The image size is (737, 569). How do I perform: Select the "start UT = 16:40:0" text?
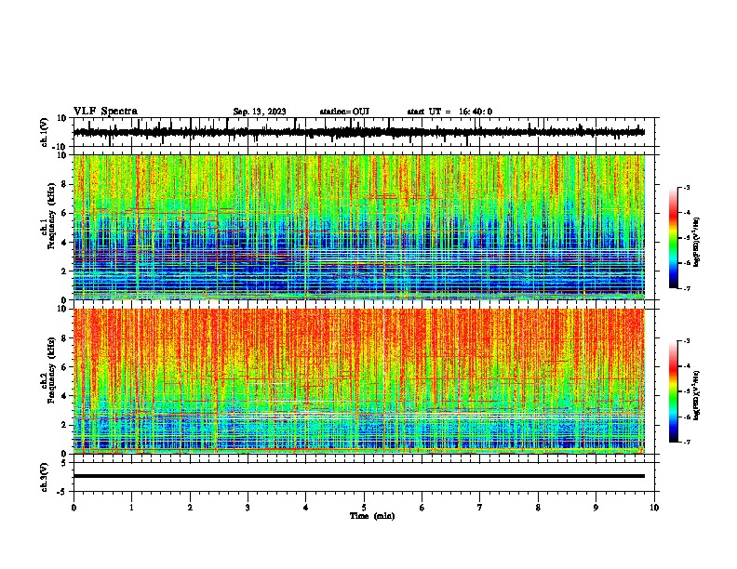tap(449, 112)
